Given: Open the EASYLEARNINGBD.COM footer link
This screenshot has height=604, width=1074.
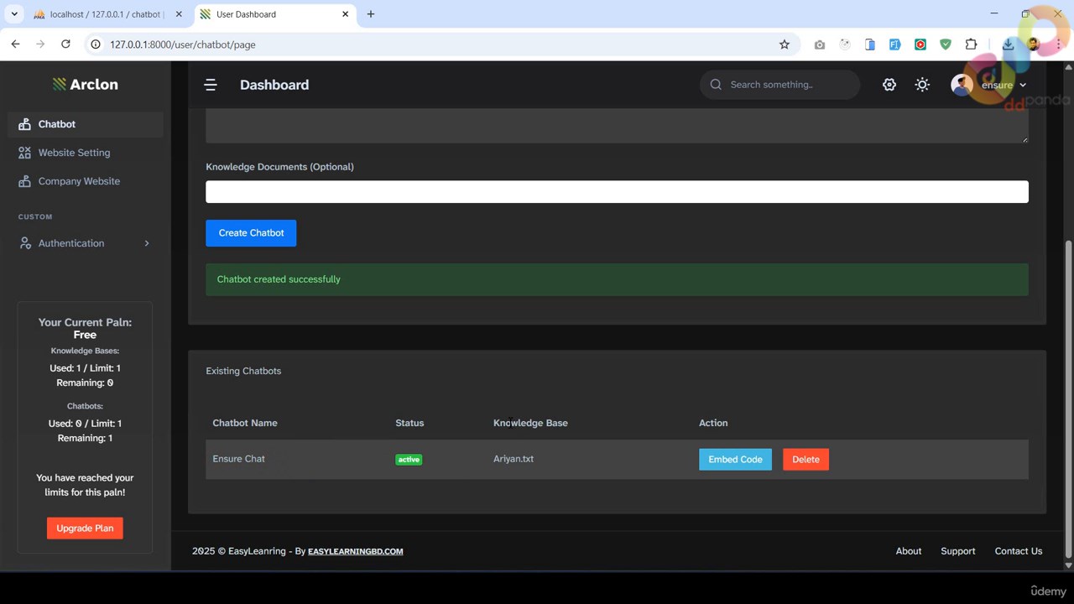Looking at the screenshot, I should (355, 551).
